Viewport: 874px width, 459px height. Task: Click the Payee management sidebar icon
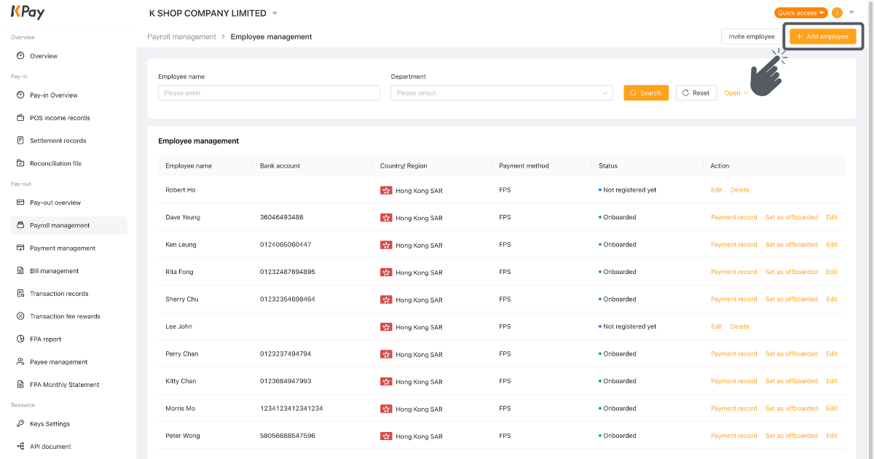[20, 361]
